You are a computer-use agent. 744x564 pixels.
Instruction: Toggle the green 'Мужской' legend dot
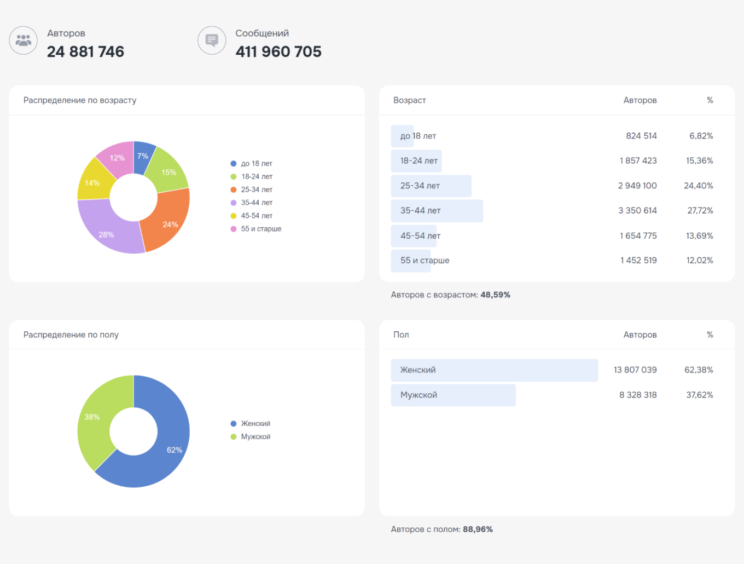pyautogui.click(x=234, y=437)
